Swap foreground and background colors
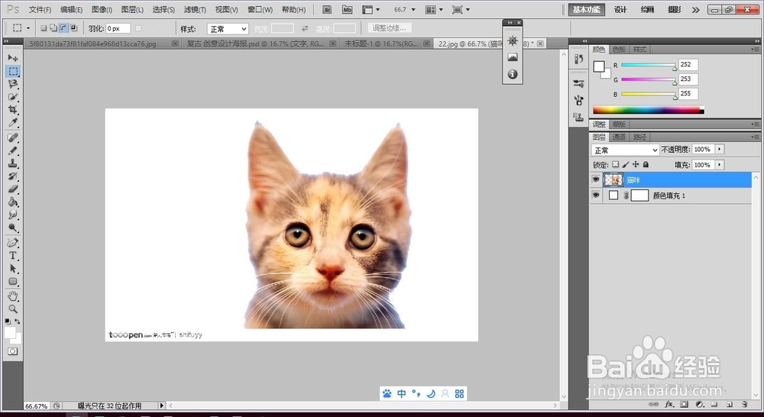 click(18, 322)
